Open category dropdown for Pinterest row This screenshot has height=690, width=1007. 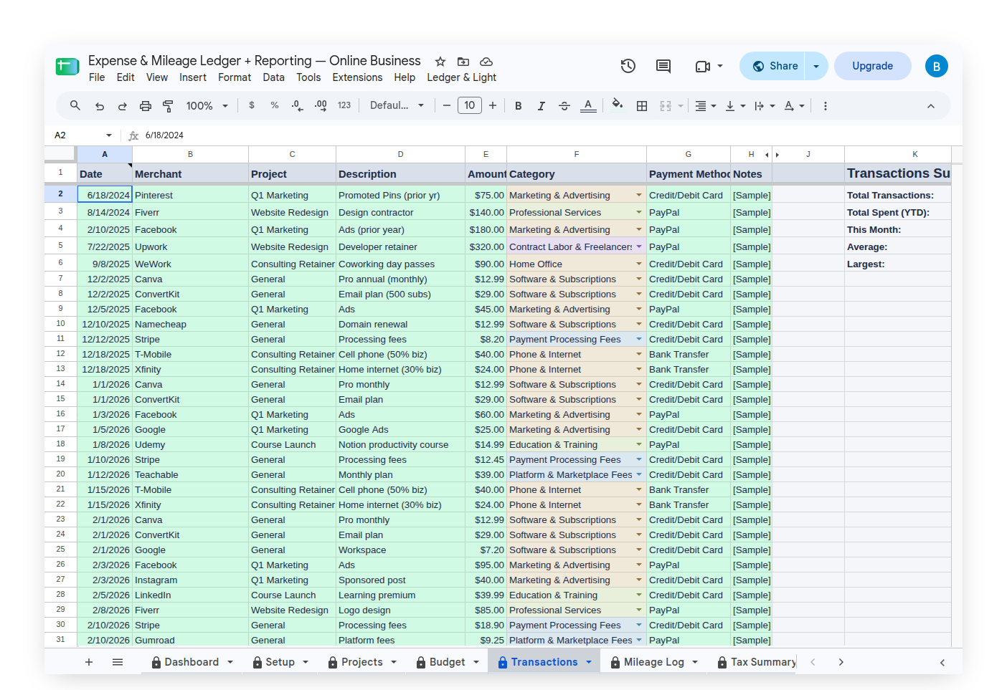tap(639, 195)
